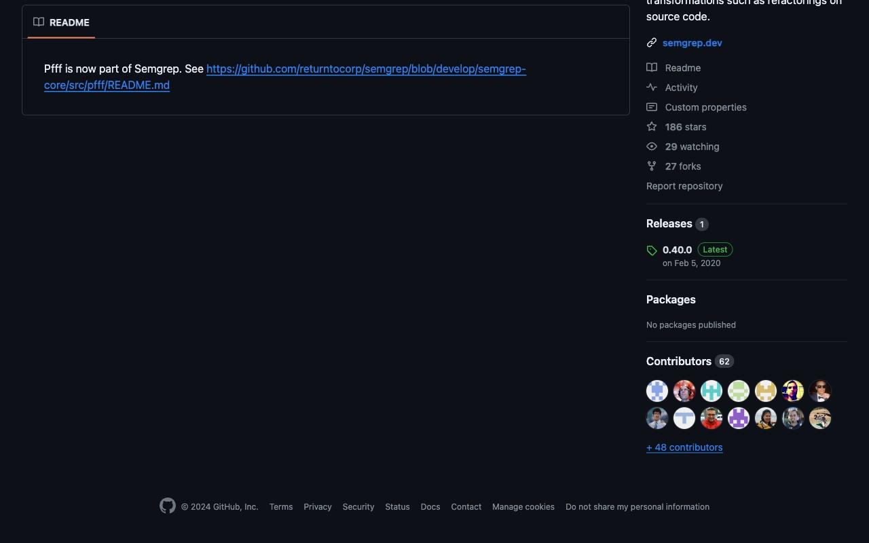Open the Docs footer link

tap(430, 507)
